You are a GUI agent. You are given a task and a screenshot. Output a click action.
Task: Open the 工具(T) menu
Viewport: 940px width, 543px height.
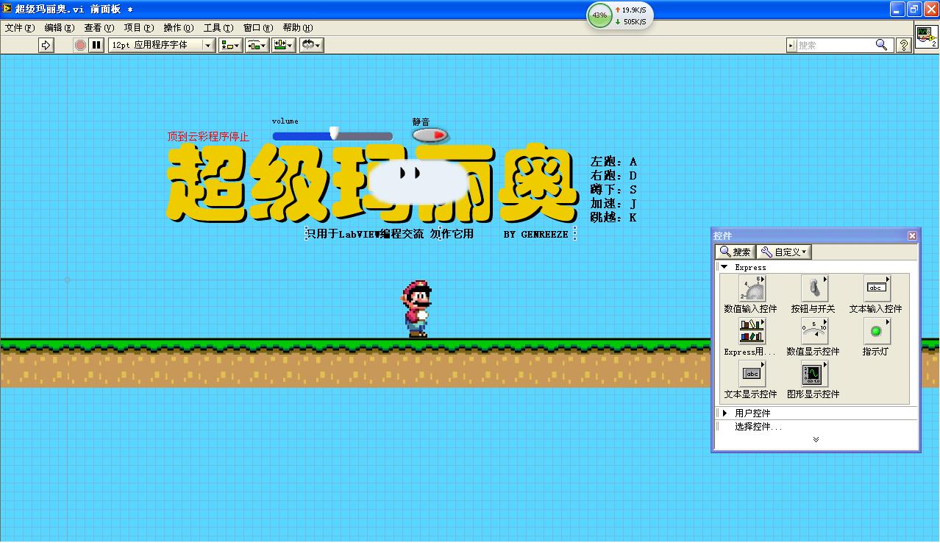pos(218,28)
